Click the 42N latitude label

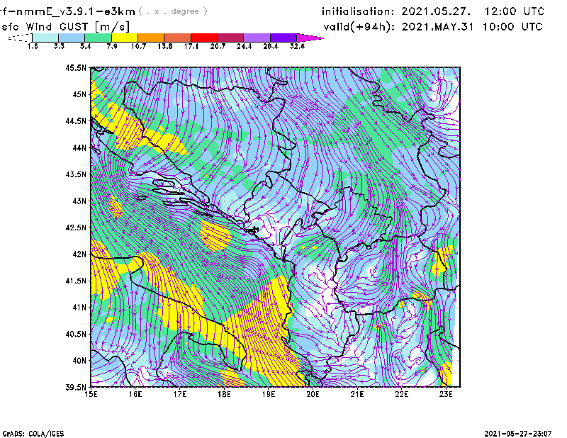click(x=79, y=254)
